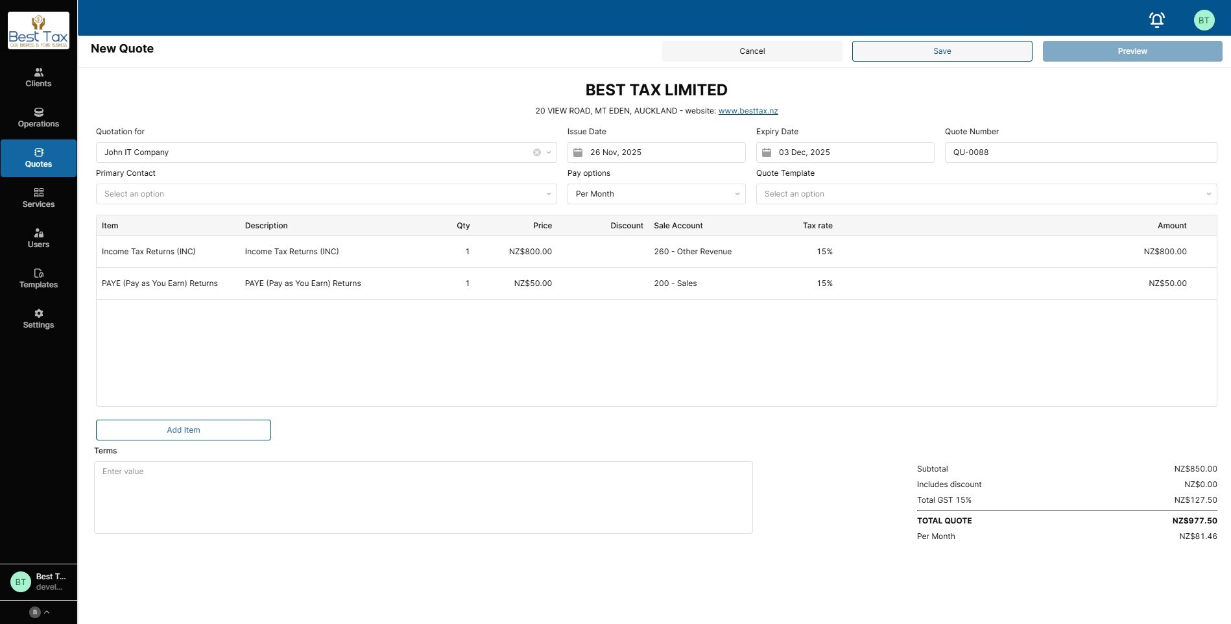Open the www.besttax.nz website link
The image size is (1231, 624).
[x=748, y=111]
